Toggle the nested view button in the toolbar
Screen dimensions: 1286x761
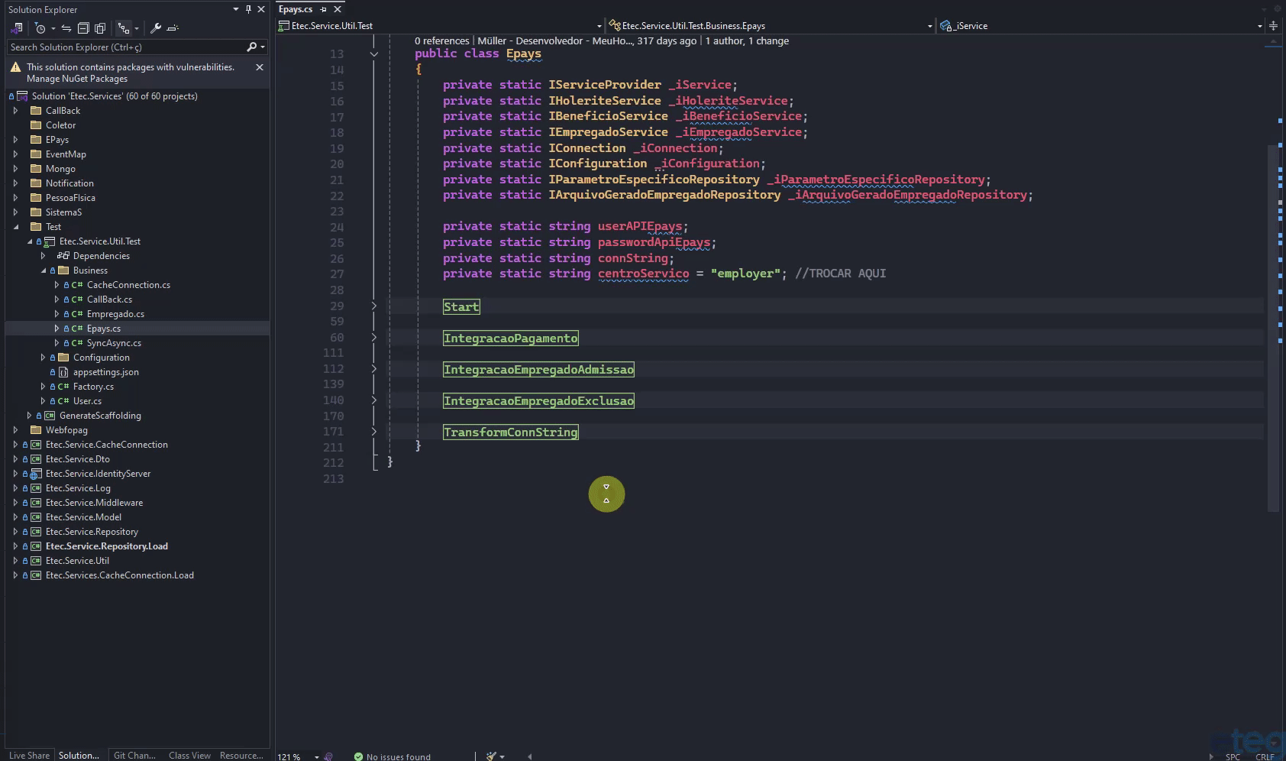pyautogui.click(x=124, y=28)
